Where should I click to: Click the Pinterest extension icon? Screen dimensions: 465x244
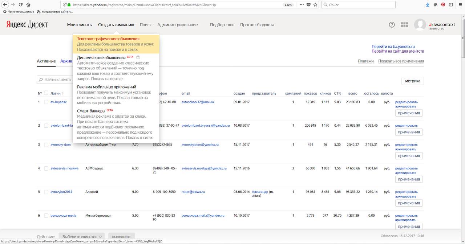(x=443, y=5)
